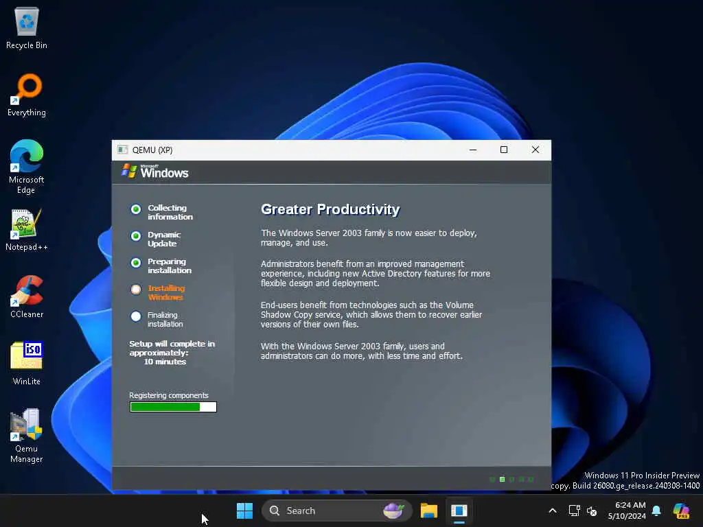Open the notification bell icon

coord(656,511)
